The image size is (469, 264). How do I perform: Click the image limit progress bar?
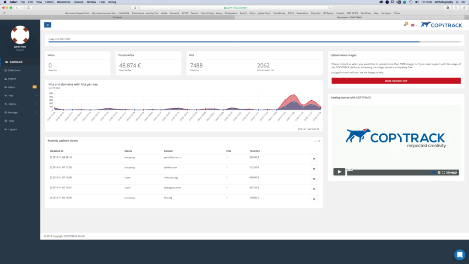255,42
